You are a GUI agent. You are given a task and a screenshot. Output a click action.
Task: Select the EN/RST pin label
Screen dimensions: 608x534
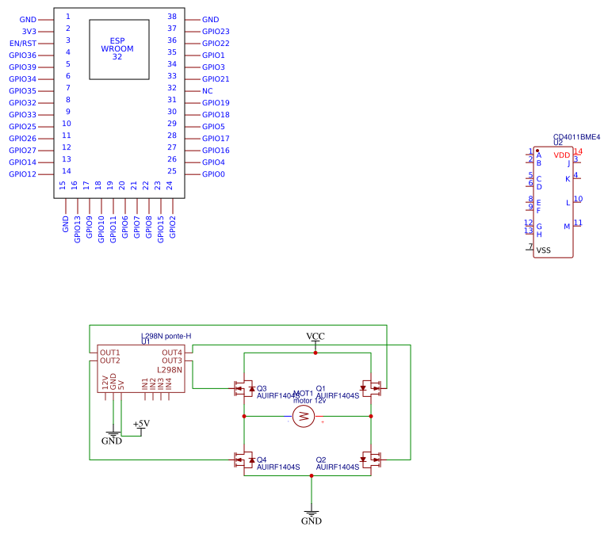point(23,44)
